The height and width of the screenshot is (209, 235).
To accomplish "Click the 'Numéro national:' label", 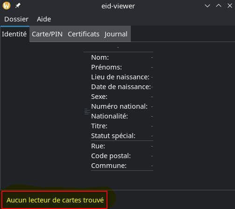I will (x=119, y=106).
